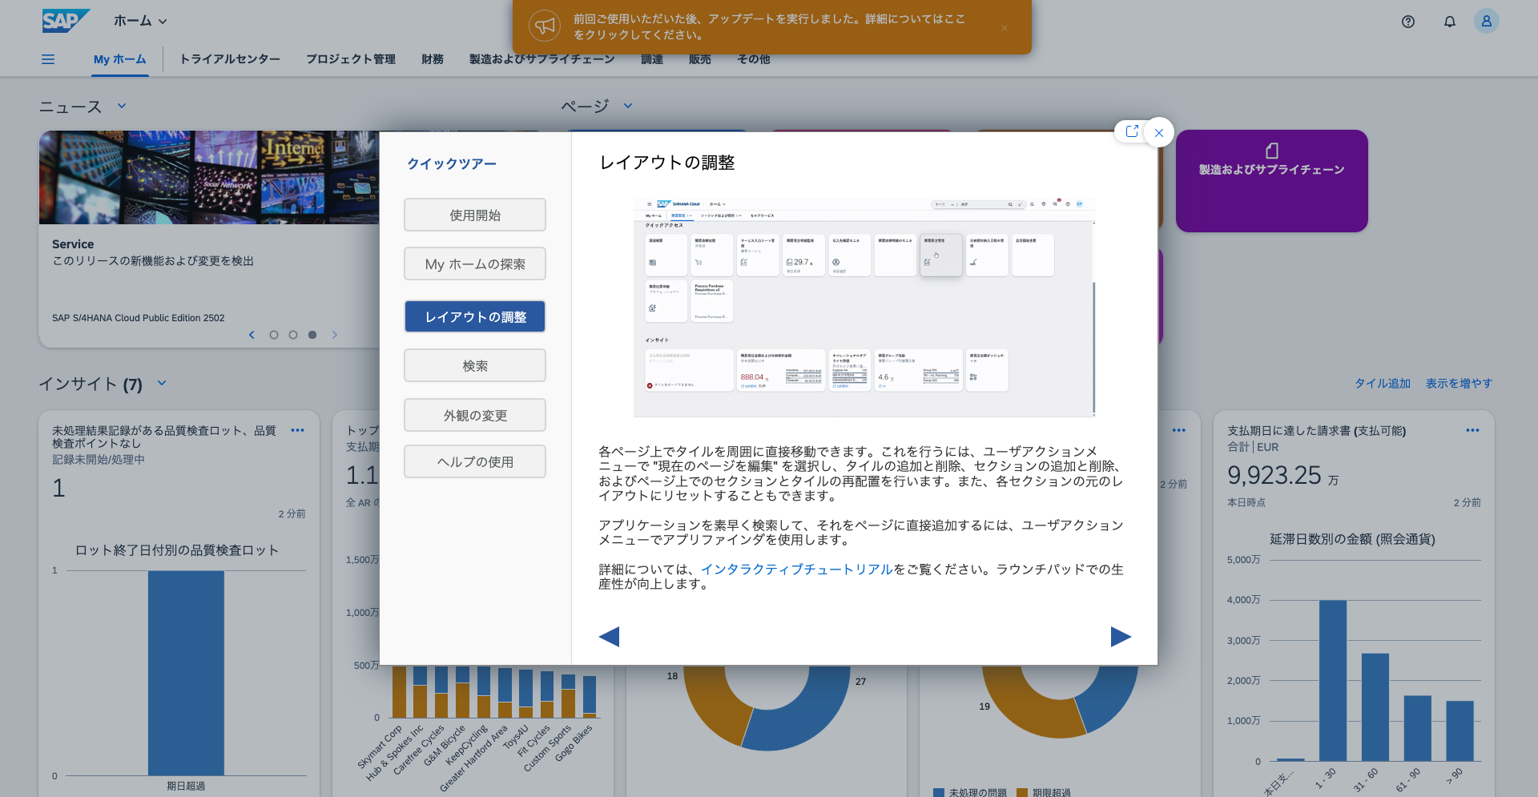
Task: Select My ホームの探索 tour step
Action: click(475, 264)
